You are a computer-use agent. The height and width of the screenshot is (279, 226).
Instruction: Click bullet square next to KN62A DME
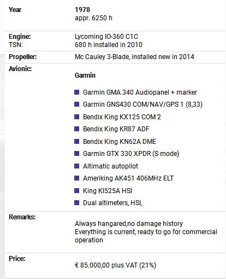pyautogui.click(x=77, y=141)
